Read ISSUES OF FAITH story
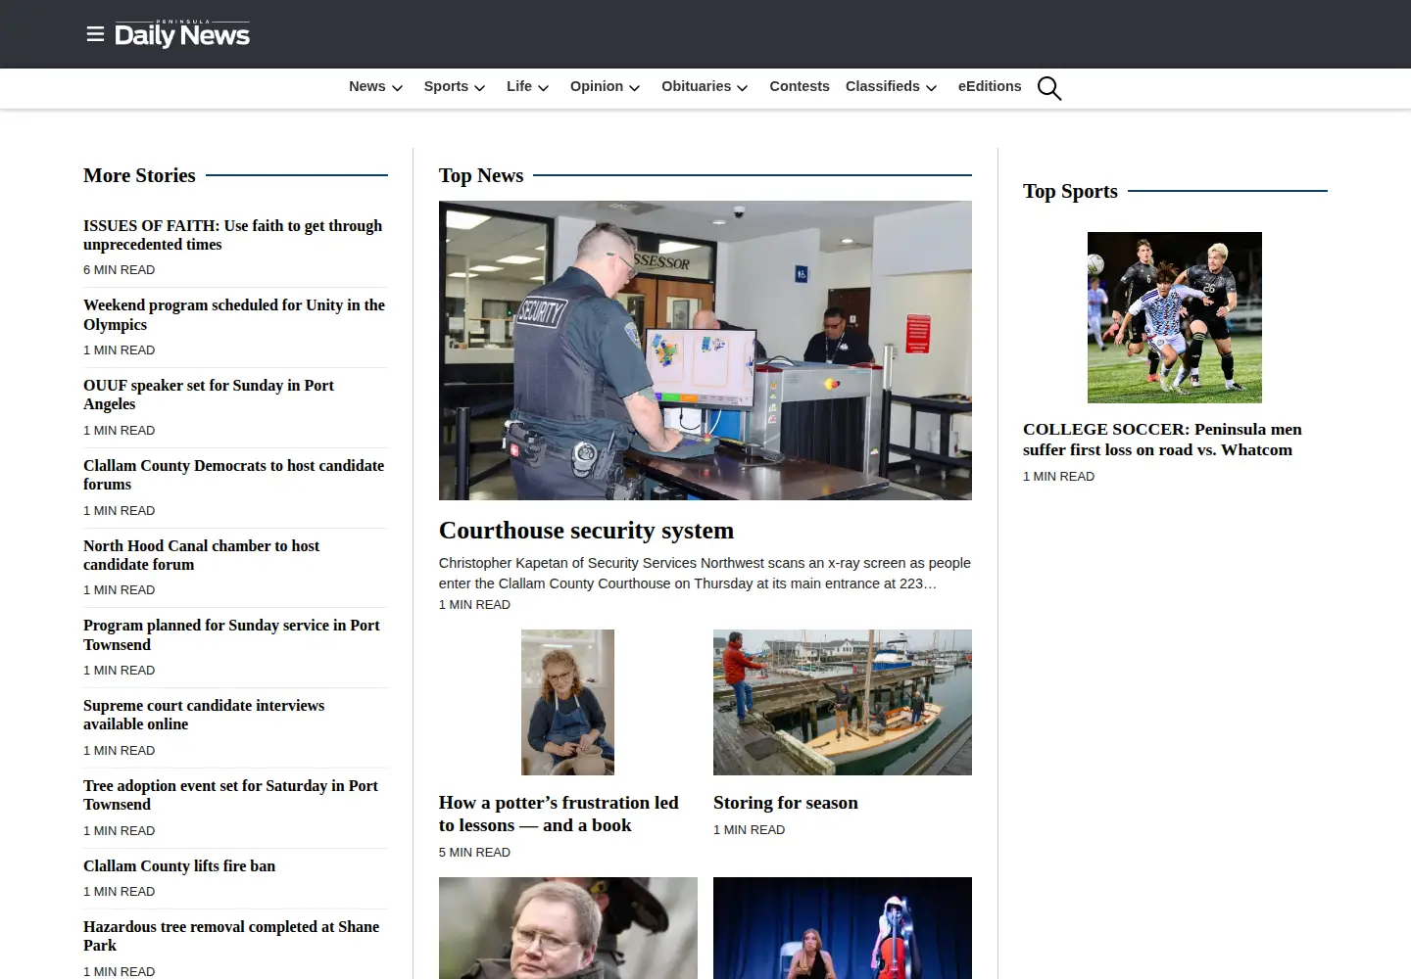The image size is (1411, 979). click(233, 235)
